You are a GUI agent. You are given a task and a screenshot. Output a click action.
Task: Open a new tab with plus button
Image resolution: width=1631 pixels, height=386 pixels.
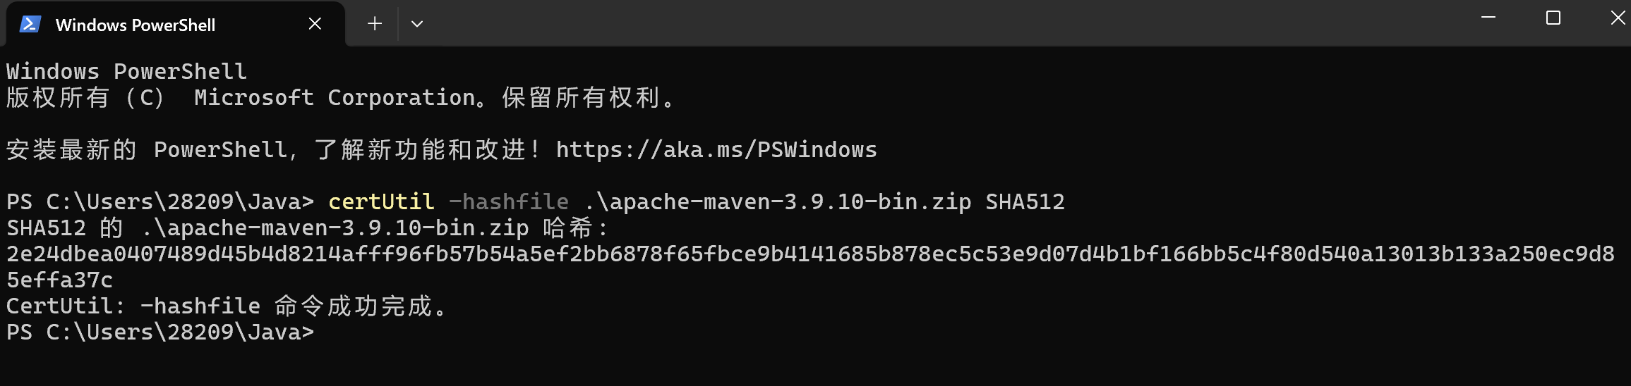point(375,24)
